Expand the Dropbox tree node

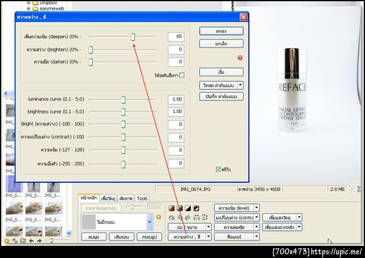(x=28, y=3)
